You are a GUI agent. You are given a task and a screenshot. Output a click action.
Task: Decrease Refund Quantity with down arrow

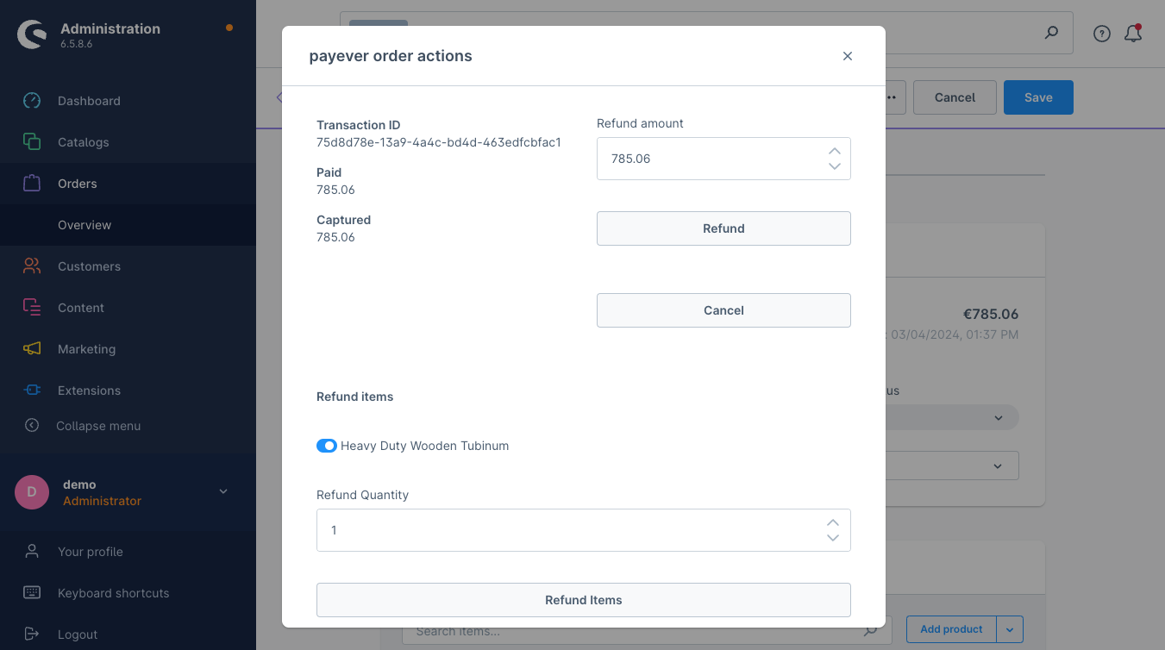[833, 538]
